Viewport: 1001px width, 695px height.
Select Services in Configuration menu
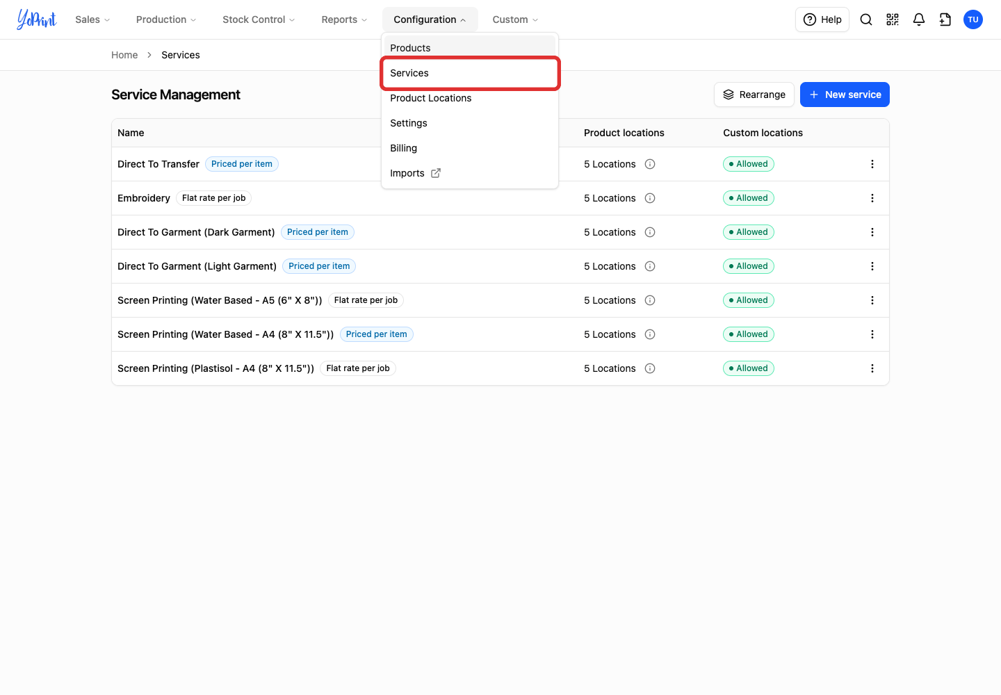pyautogui.click(x=470, y=73)
